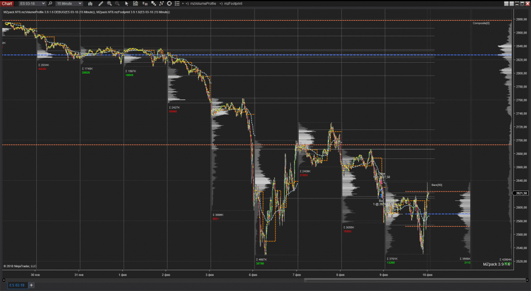Image resolution: width=531 pixels, height=291 pixels.
Task: Open the properties list icon menu
Action: pos(177,4)
